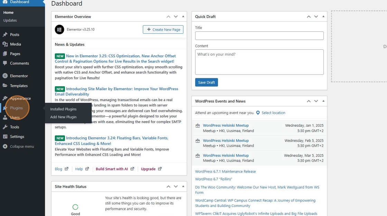Click the Settings sidebar icon

5,137
